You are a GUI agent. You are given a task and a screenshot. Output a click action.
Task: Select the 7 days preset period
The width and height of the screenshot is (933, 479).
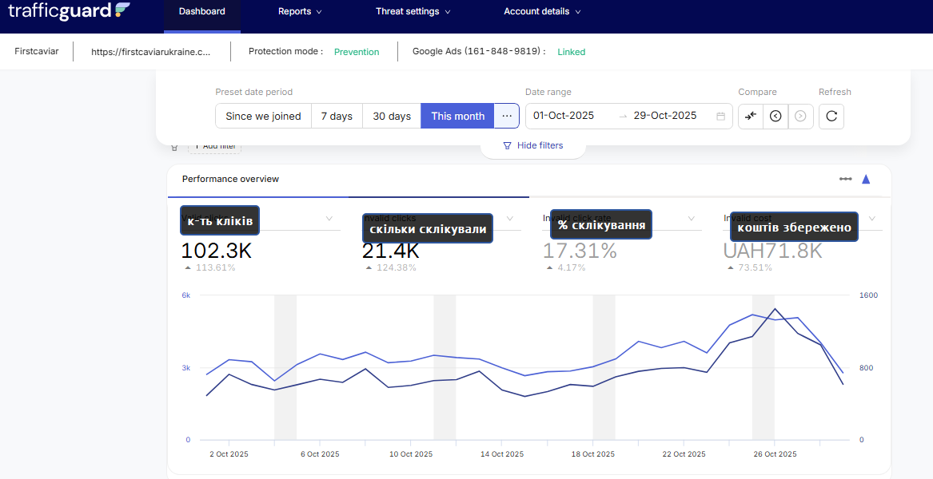pos(337,116)
